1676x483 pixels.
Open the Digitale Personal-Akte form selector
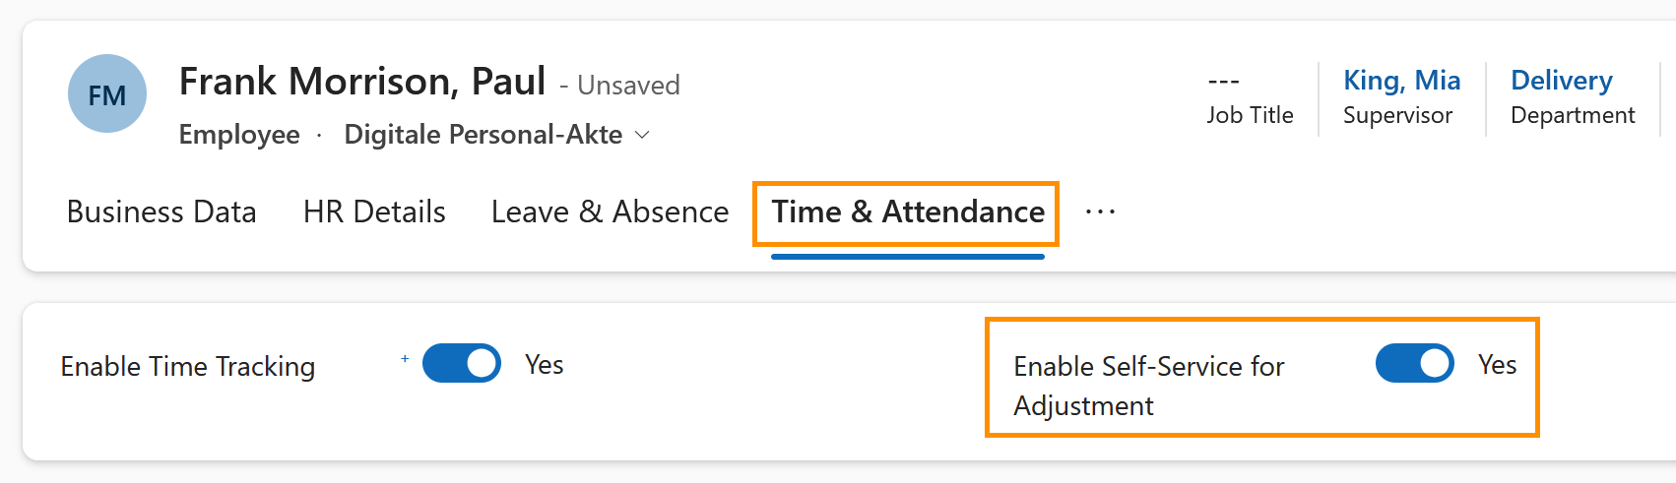pyautogui.click(x=483, y=135)
